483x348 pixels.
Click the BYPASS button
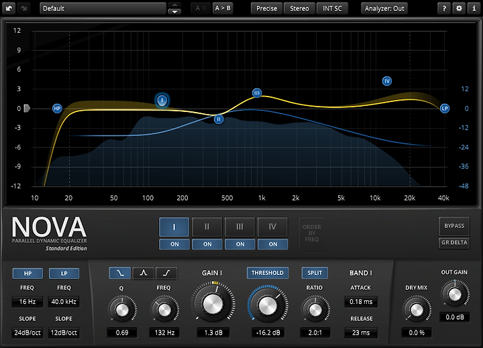point(454,226)
